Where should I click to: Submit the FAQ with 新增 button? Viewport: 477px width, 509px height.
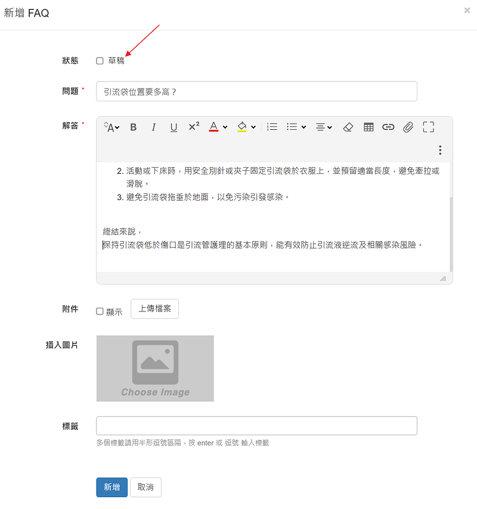[x=111, y=487]
